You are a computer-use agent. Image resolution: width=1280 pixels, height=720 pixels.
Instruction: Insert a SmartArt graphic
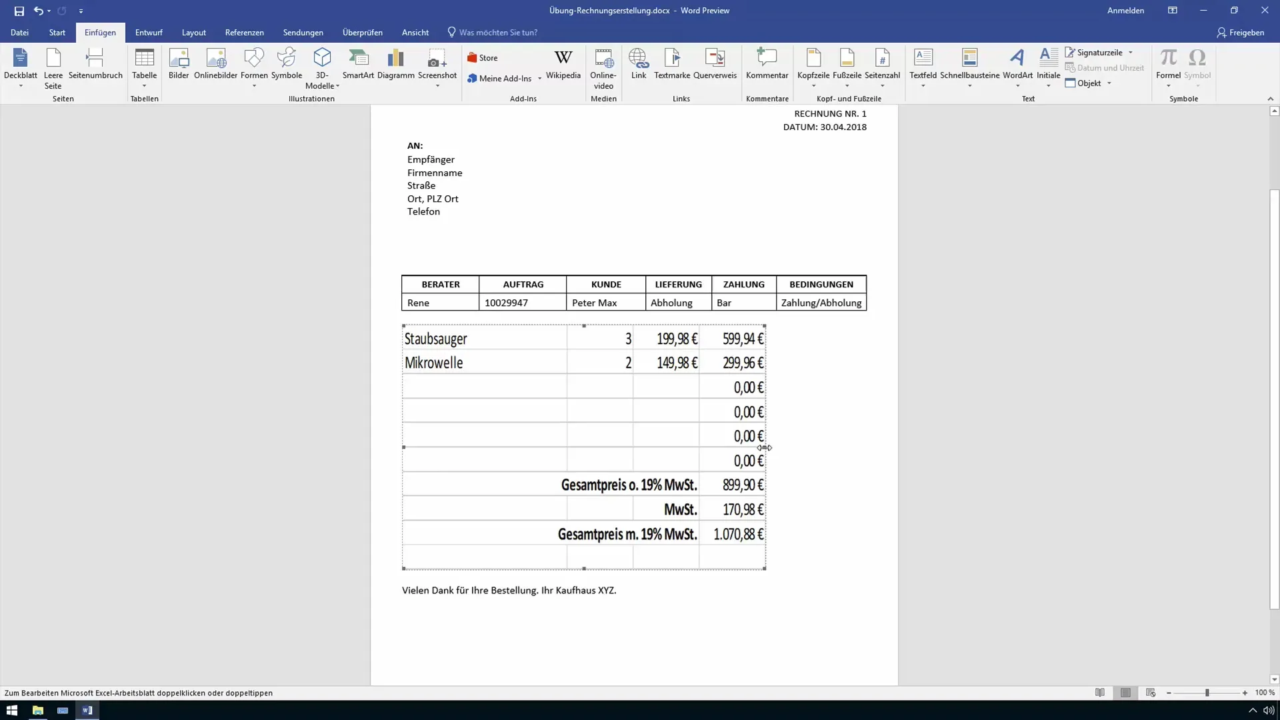[358, 65]
